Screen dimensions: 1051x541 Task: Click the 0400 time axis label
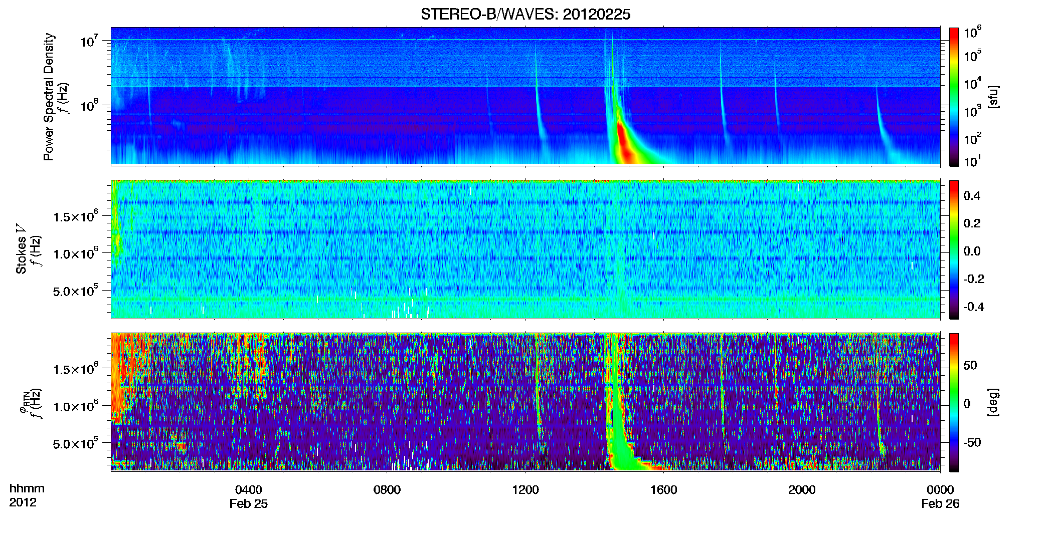[249, 490]
